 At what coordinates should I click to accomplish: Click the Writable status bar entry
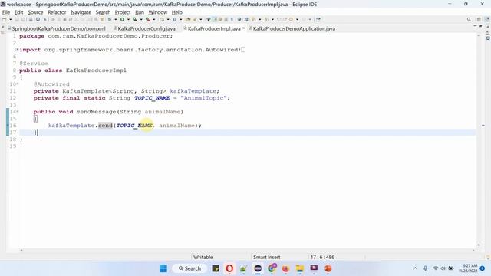[x=203, y=257]
